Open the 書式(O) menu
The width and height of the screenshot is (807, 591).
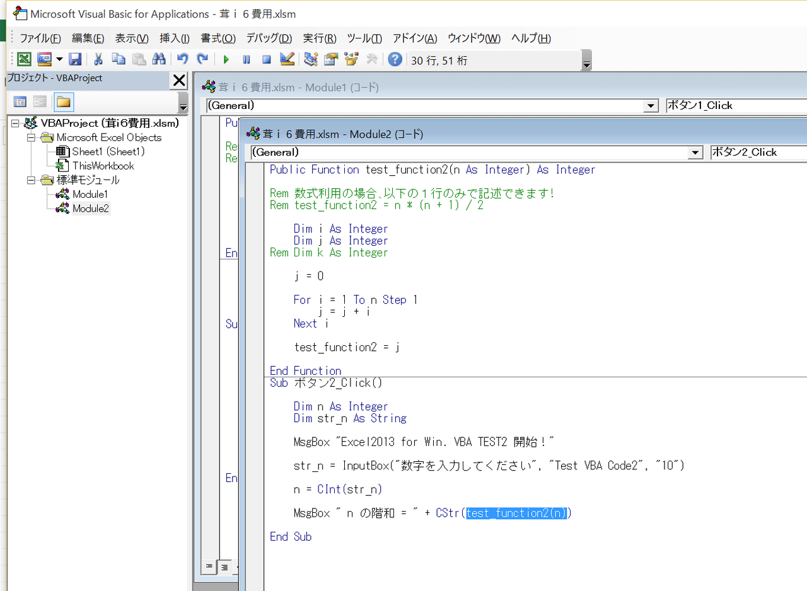tap(218, 38)
